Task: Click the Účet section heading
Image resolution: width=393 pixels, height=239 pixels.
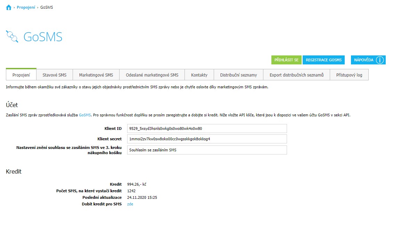Action: [12, 105]
